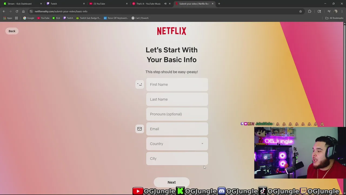Image resolution: width=346 pixels, height=195 pixels.
Task: Close the (1) YouTube tab
Action: [x=127, y=4]
